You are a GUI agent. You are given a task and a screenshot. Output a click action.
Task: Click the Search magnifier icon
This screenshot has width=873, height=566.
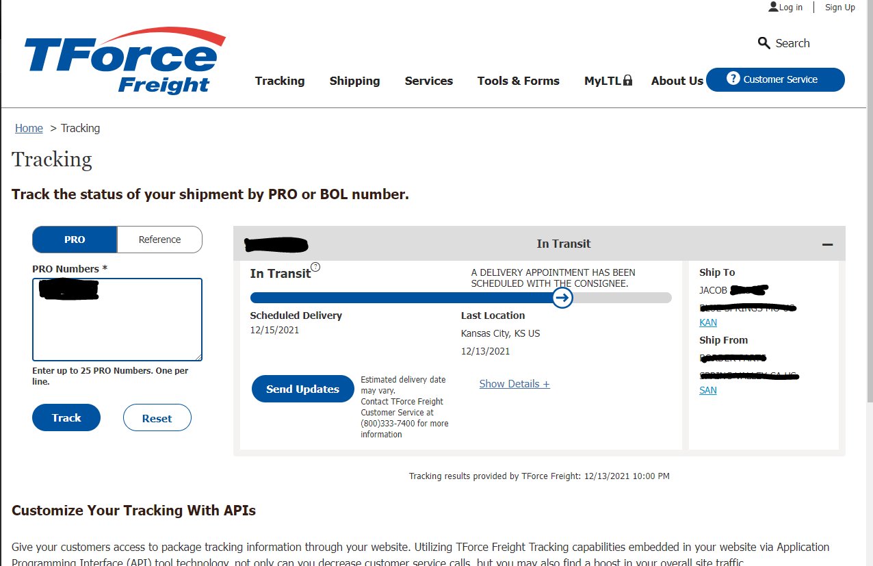[764, 43]
